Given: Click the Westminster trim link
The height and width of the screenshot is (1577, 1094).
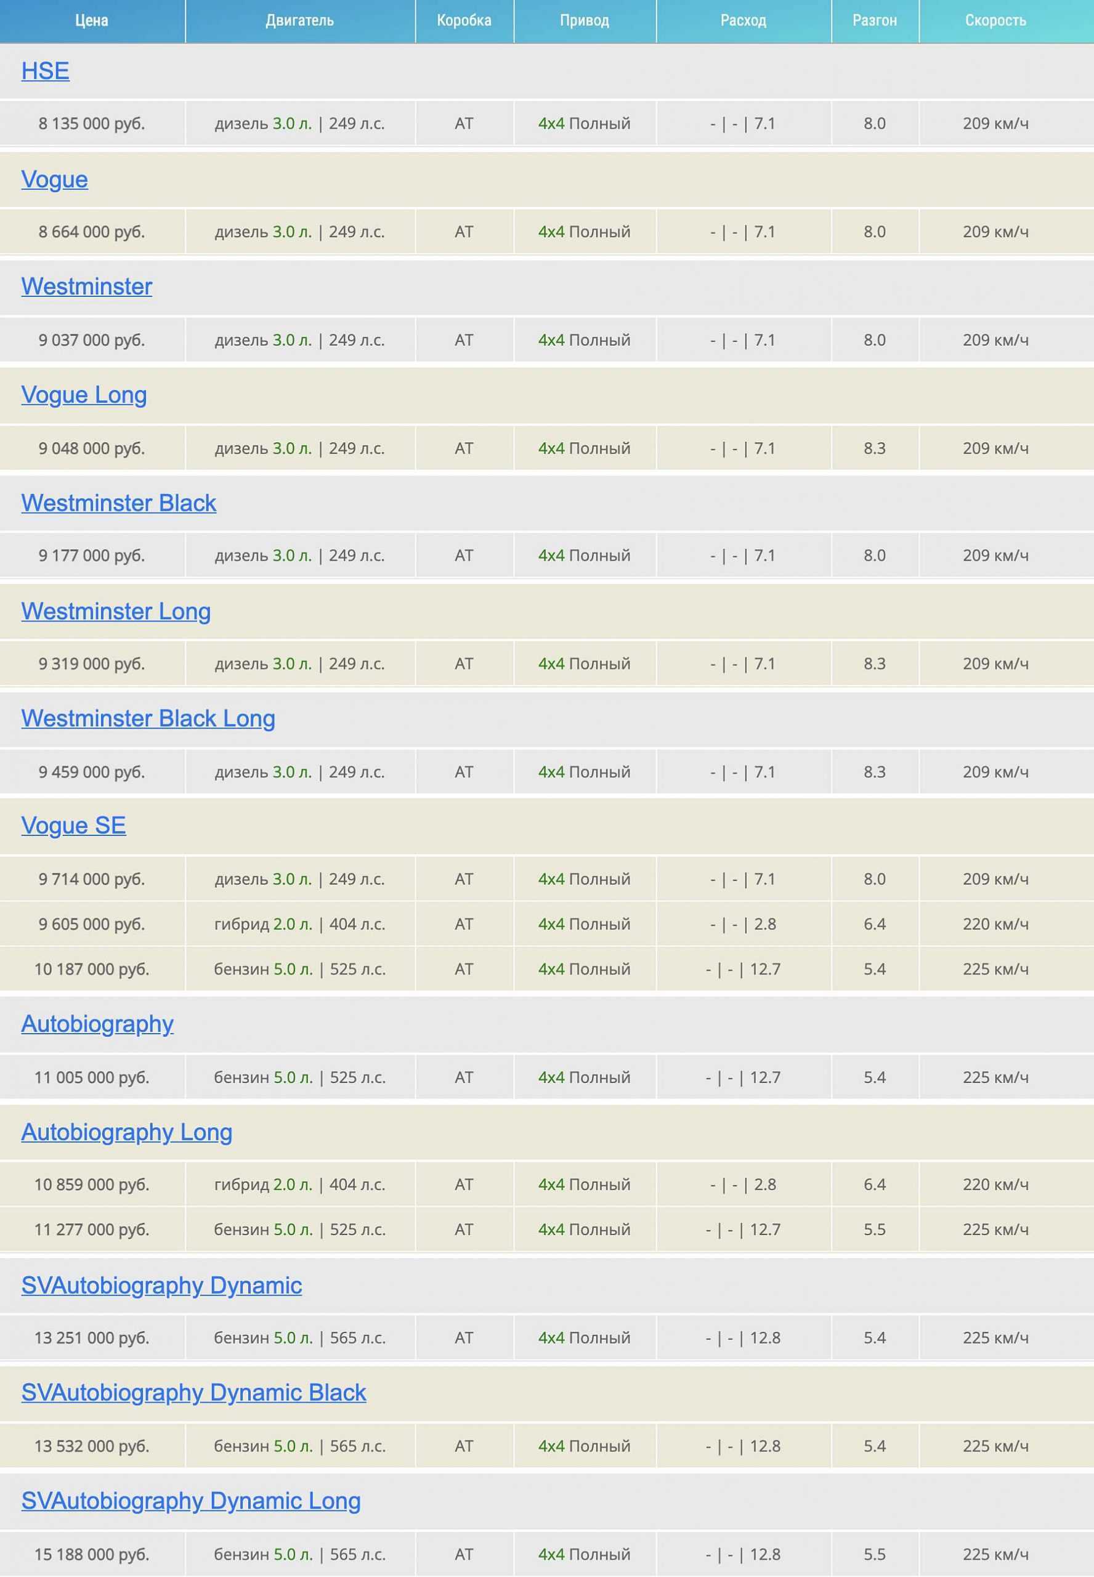Looking at the screenshot, I should 86,286.
